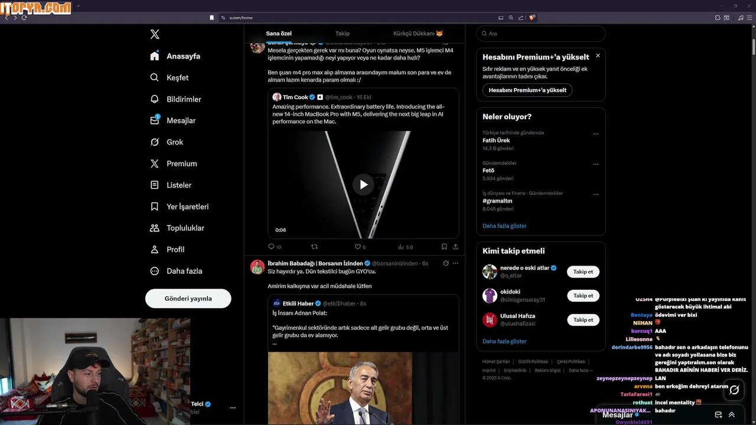
Task: Click the Gizlilik Politikası footer link
Action: pos(533,361)
